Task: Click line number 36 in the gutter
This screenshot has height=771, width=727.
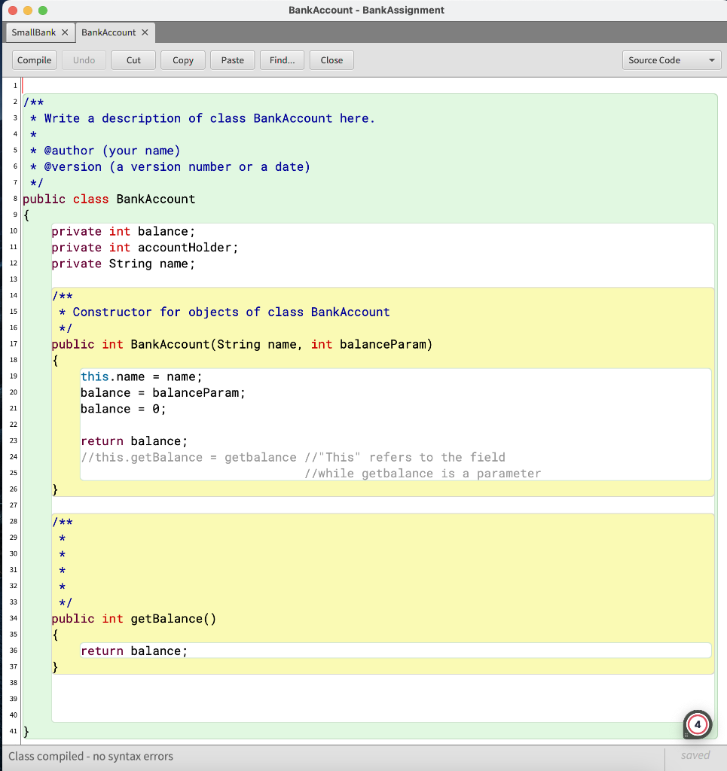Action: coord(12,651)
